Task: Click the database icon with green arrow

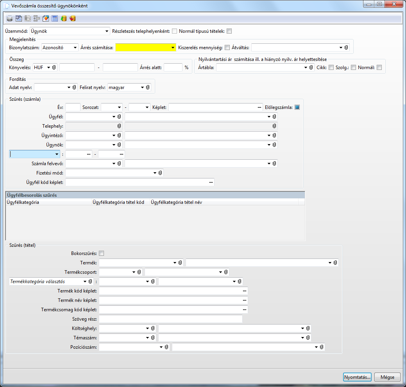Action: pyautogui.click(x=64, y=18)
